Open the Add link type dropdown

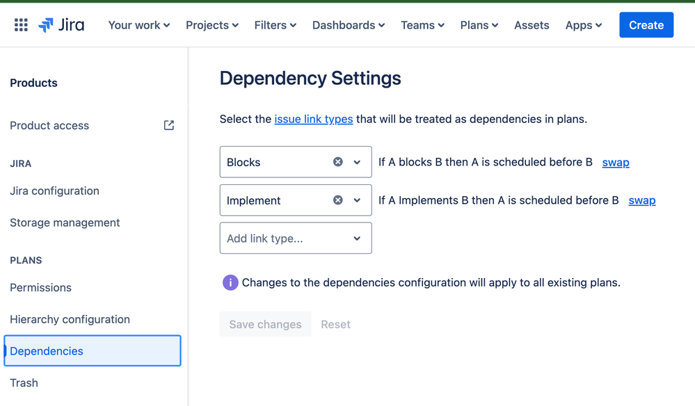(x=296, y=238)
